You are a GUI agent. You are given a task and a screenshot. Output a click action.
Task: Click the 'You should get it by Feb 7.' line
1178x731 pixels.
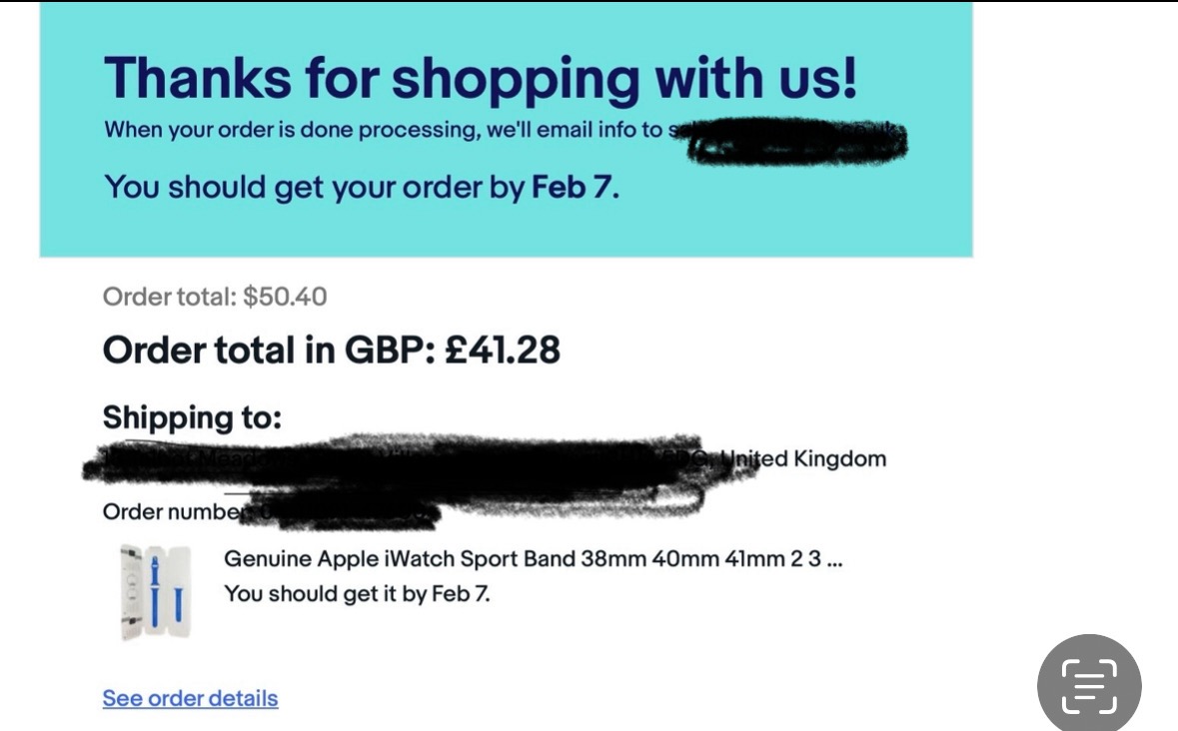(x=357, y=593)
